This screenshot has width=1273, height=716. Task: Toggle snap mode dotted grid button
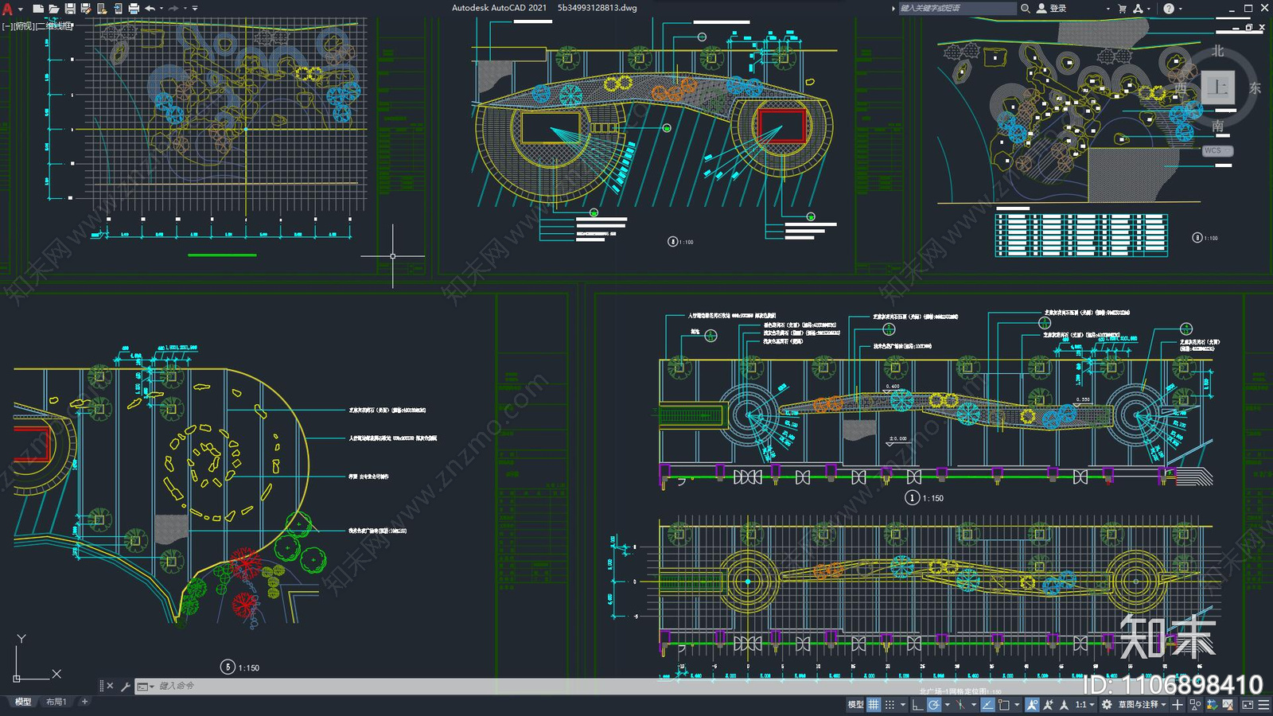point(890,704)
